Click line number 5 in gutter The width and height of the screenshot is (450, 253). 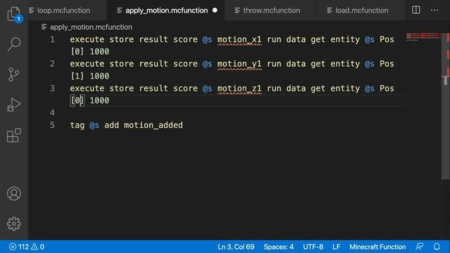(52, 125)
